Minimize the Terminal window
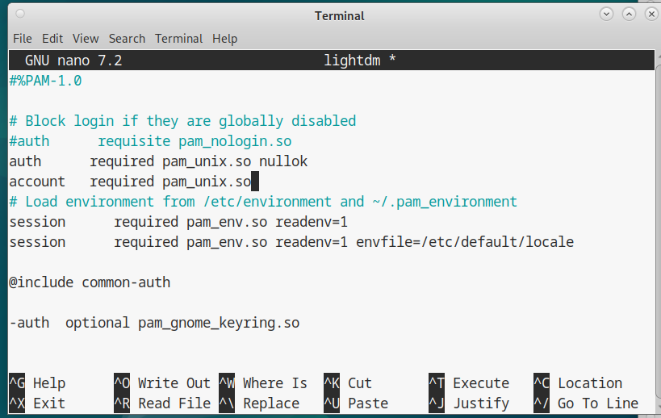661x418 pixels. (x=606, y=15)
